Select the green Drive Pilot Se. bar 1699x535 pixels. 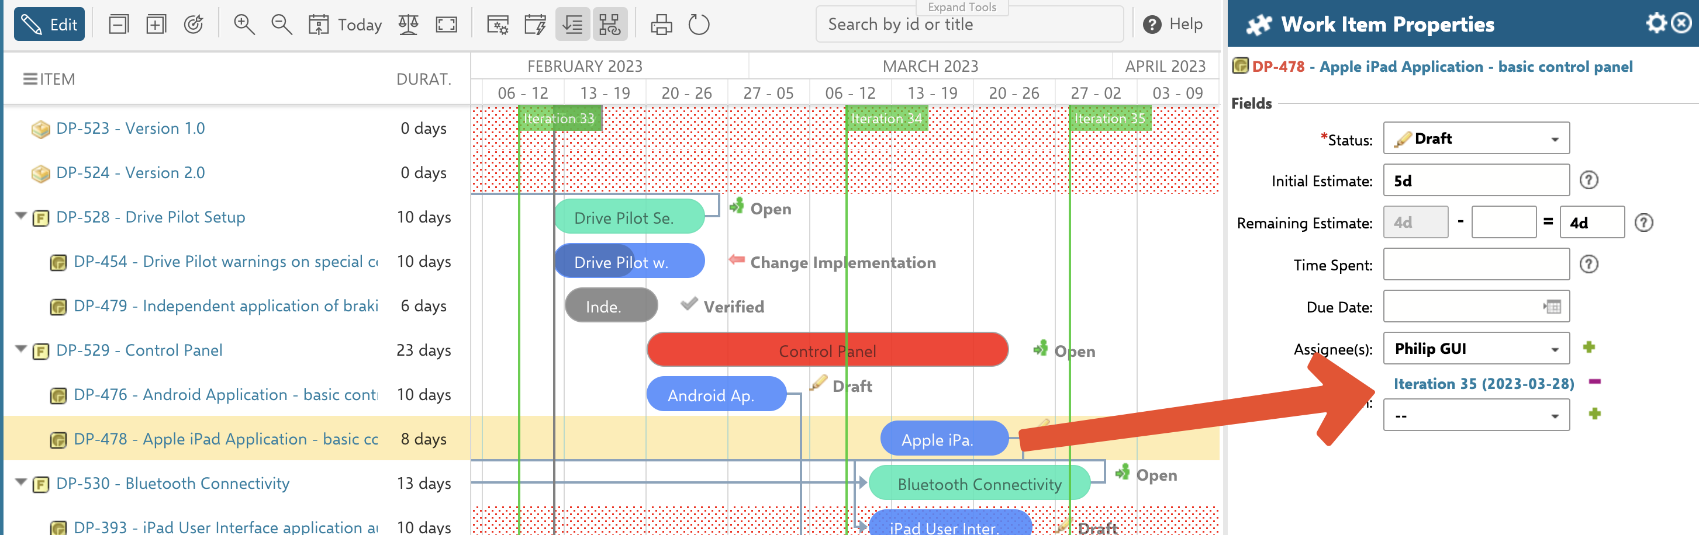[629, 217]
